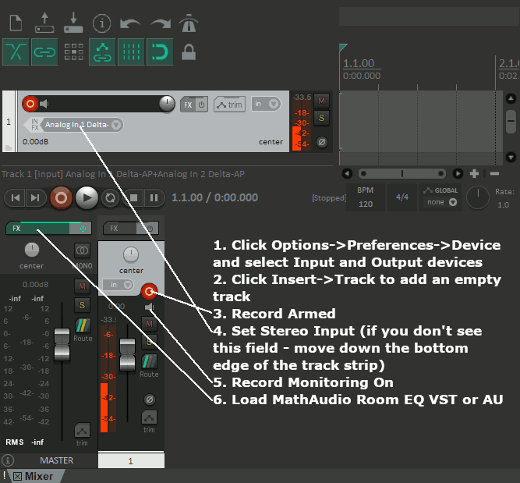Screen dimensions: 520x483
Task: Open global automation 'none' dropdown
Action: [x=441, y=202]
